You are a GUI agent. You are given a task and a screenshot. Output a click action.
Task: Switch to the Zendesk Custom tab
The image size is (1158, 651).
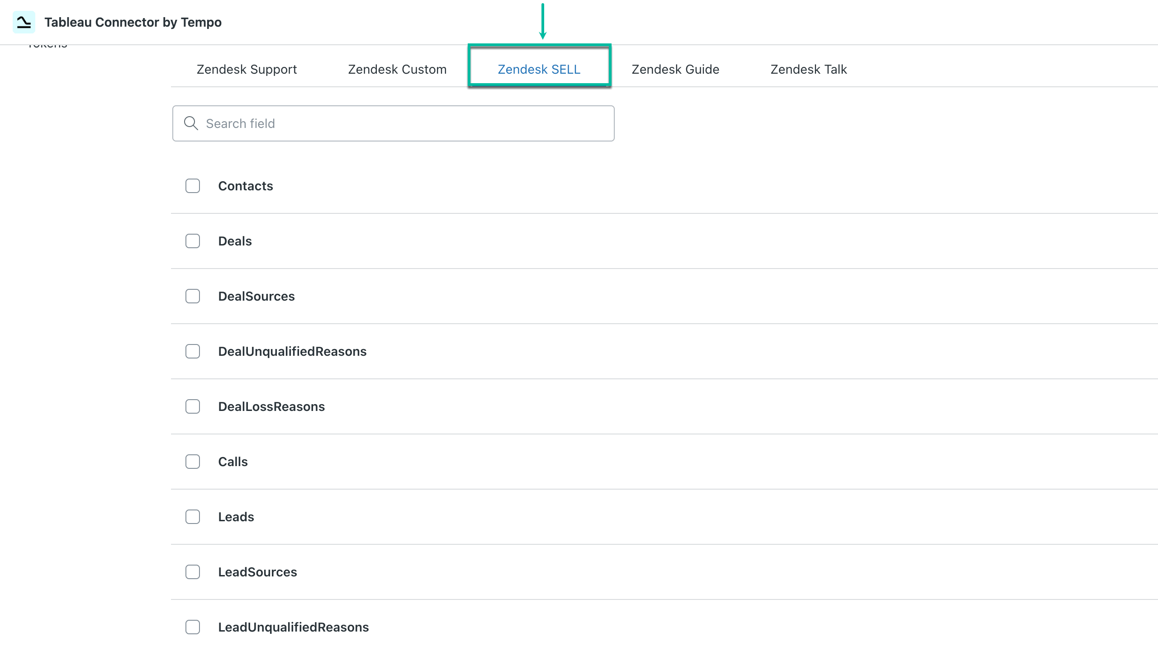point(397,69)
